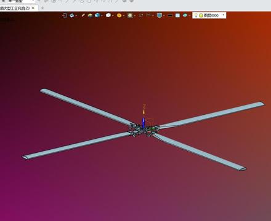Expand the arrow beside the magnifier icon

pyautogui.click(x=135, y=16)
